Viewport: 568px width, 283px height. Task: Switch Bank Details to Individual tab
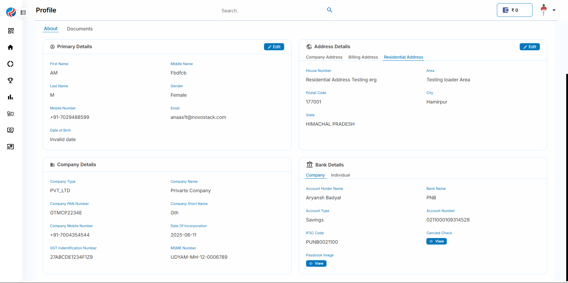[340, 175]
